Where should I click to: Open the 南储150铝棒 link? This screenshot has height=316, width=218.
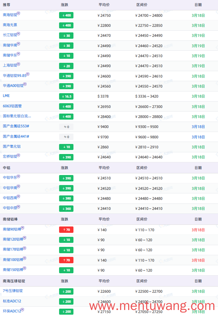point(13,270)
